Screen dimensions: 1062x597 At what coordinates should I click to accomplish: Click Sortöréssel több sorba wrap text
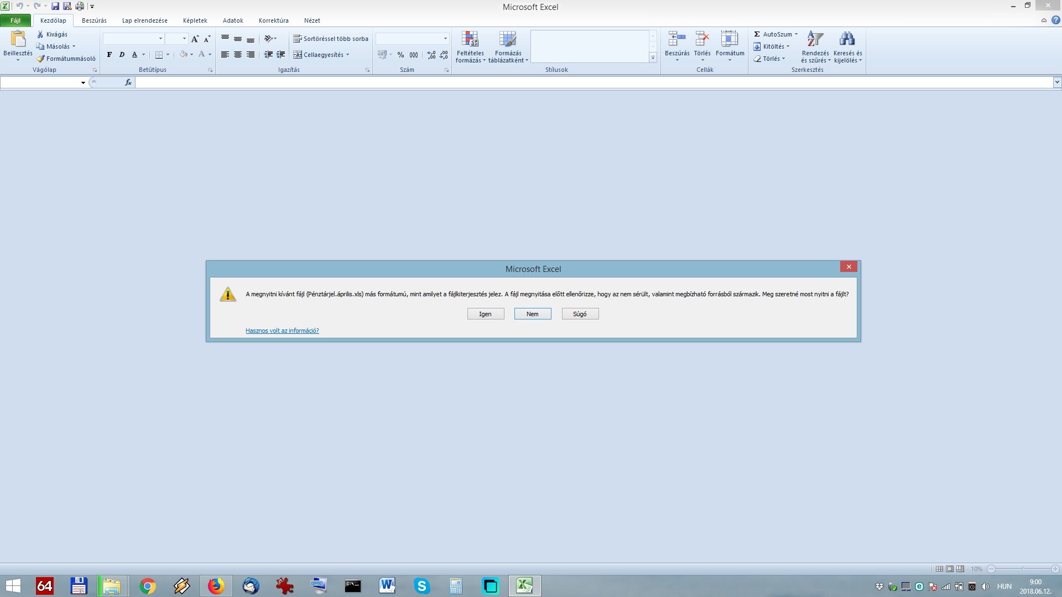pos(331,39)
